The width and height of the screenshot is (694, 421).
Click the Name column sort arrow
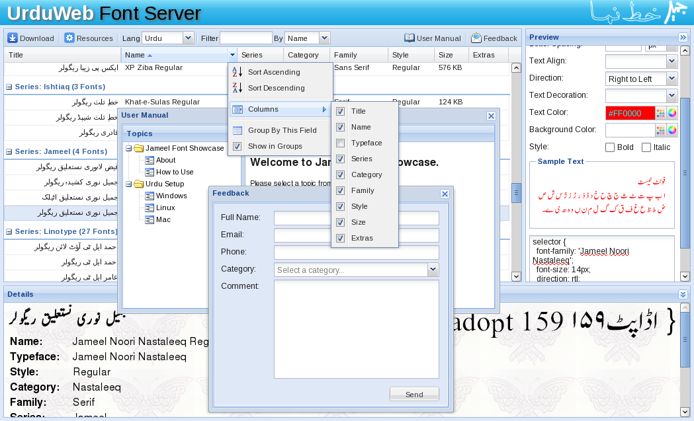pyautogui.click(x=150, y=56)
